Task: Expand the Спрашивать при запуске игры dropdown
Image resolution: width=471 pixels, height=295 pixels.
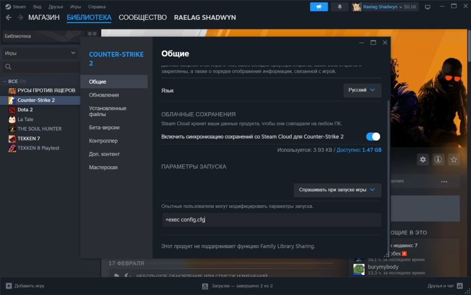Action: (337, 190)
